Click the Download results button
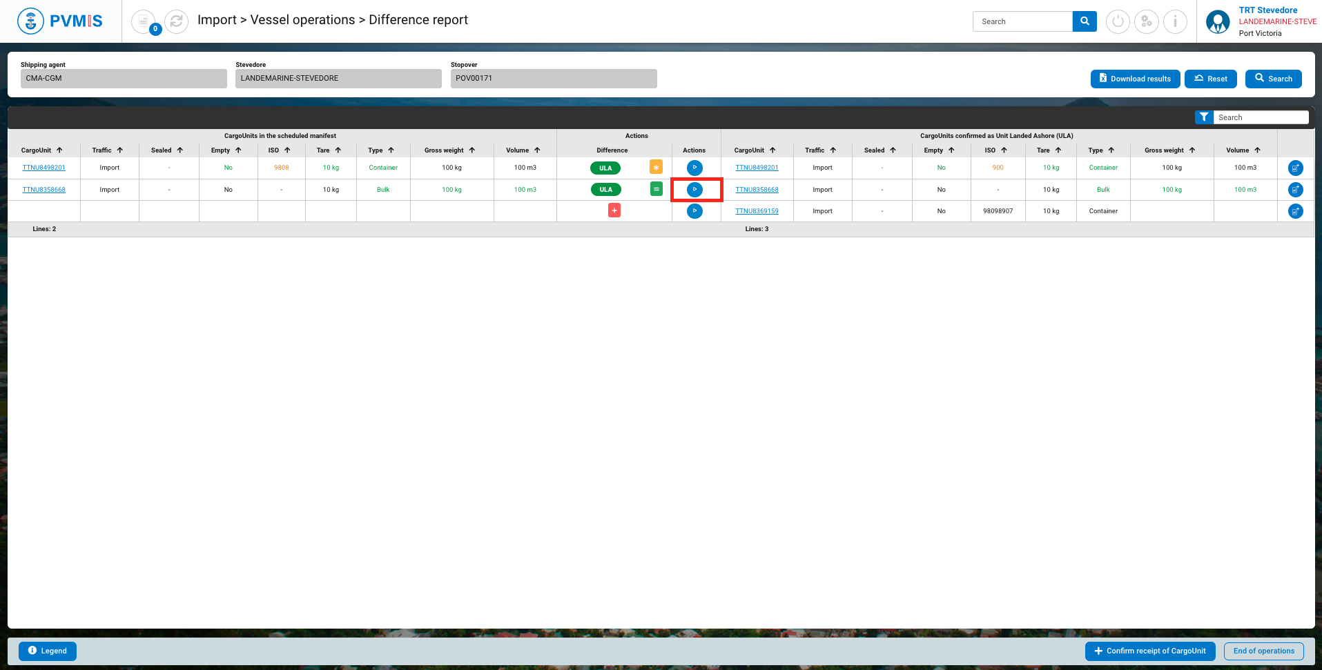The height and width of the screenshot is (670, 1322). pos(1135,79)
